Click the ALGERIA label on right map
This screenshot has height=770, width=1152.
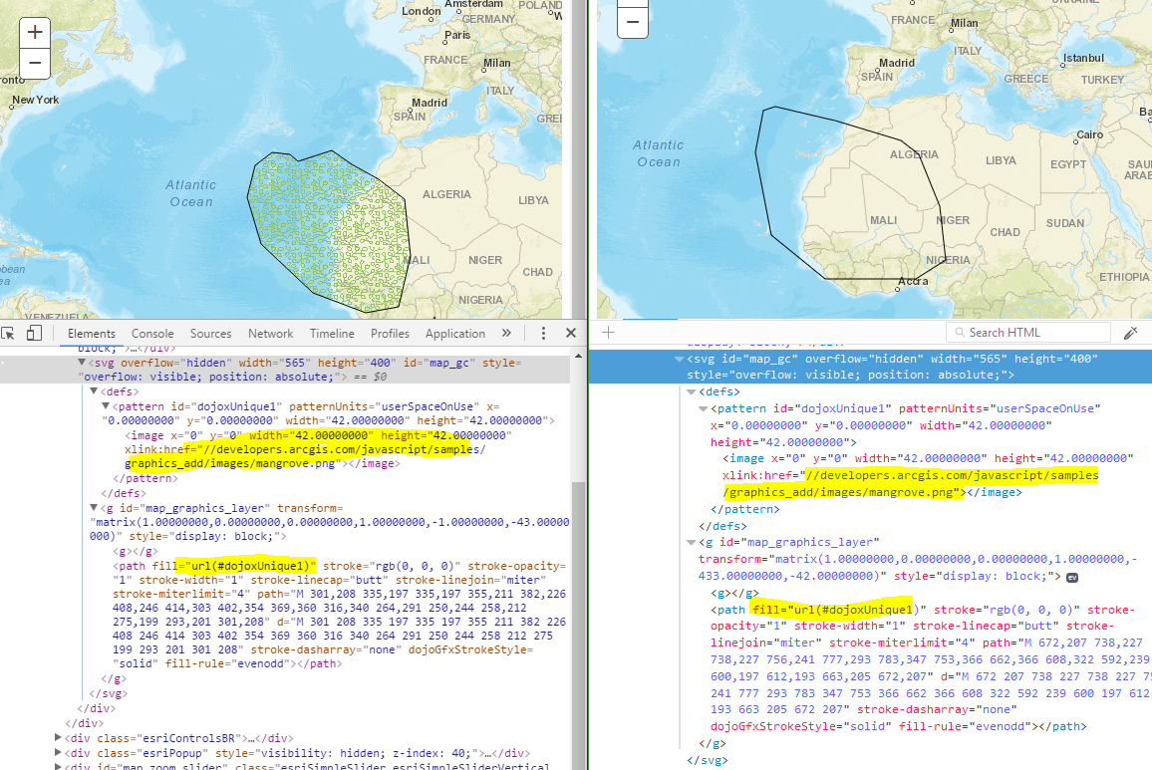coord(914,155)
